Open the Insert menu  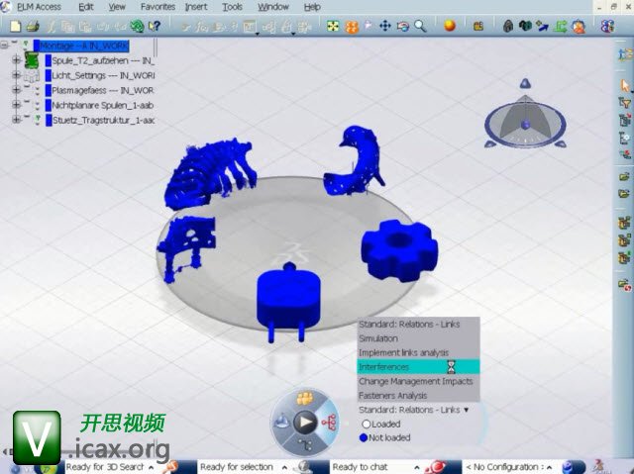coord(196,7)
